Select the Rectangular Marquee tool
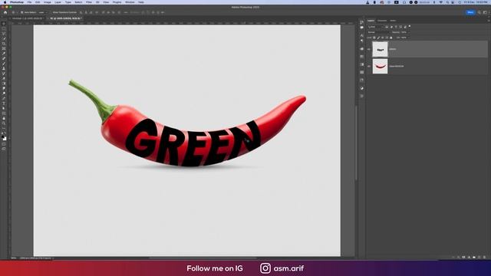This screenshot has height=276, width=491. (4, 28)
